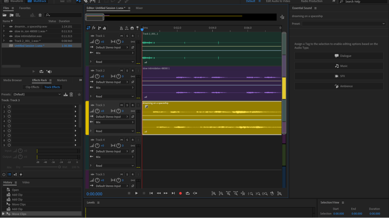Select Multitrack view tab
389x218 pixels.
pos(37,1)
